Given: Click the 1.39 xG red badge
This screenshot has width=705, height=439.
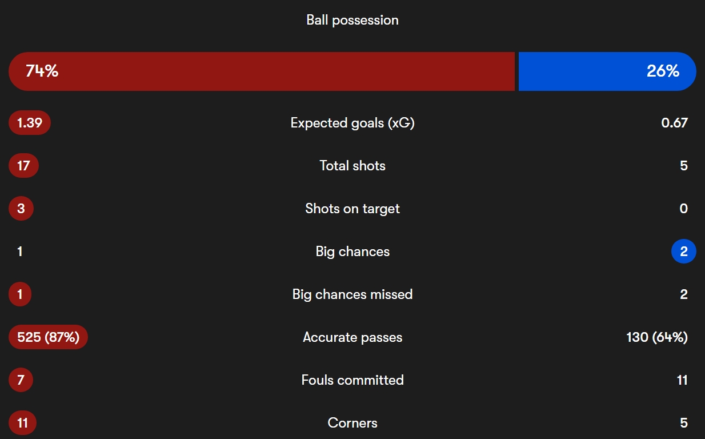Looking at the screenshot, I should 30,123.
